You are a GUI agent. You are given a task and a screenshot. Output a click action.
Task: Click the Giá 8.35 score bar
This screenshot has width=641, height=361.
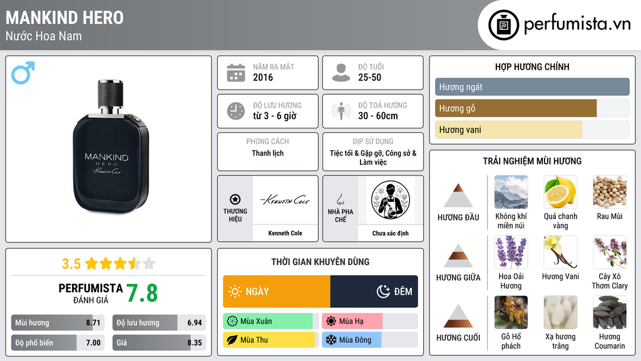pos(159,343)
